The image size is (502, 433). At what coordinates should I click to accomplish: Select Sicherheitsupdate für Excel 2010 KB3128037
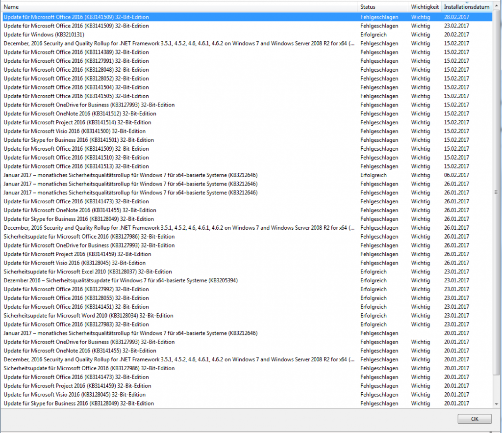coord(247,271)
